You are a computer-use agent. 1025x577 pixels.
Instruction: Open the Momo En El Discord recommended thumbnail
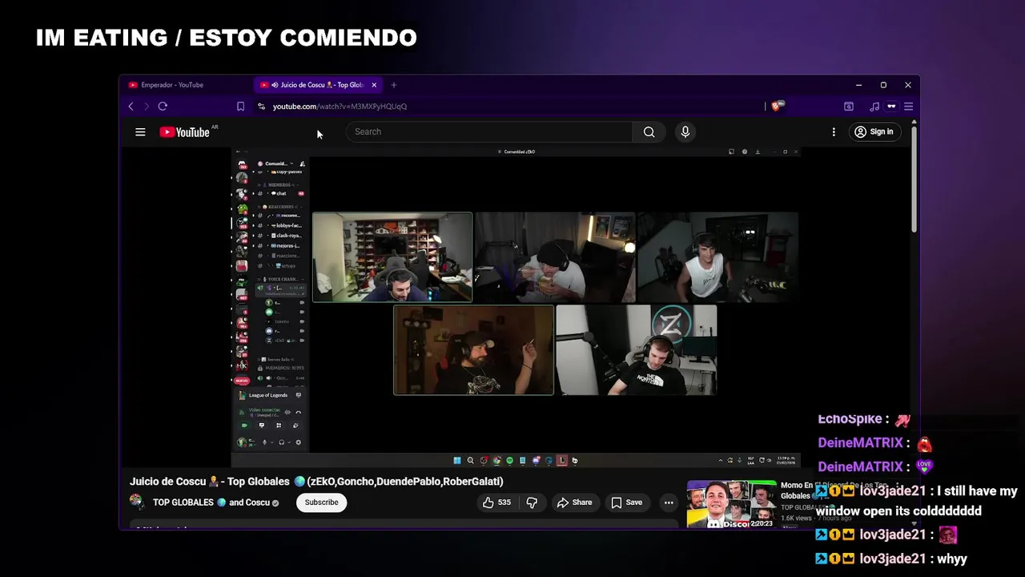[x=731, y=504]
